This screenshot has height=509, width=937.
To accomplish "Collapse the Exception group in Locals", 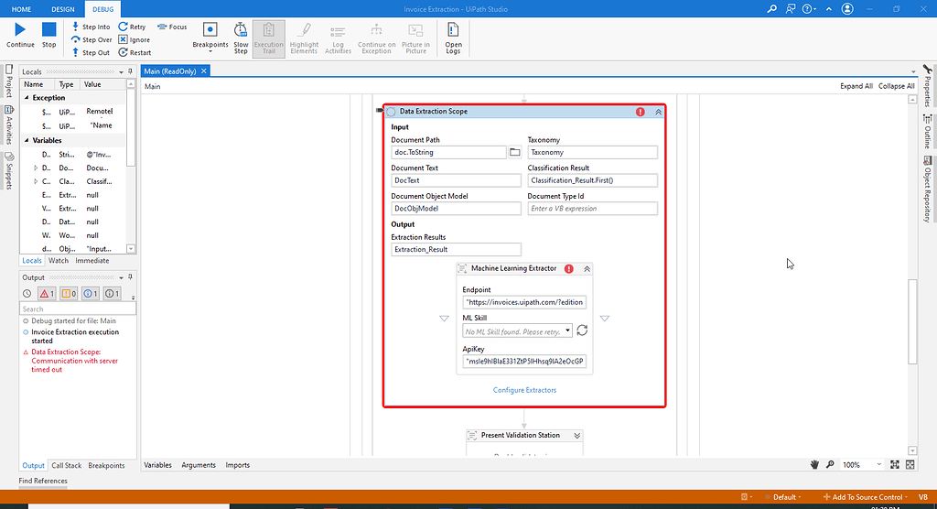I will 27,97.
